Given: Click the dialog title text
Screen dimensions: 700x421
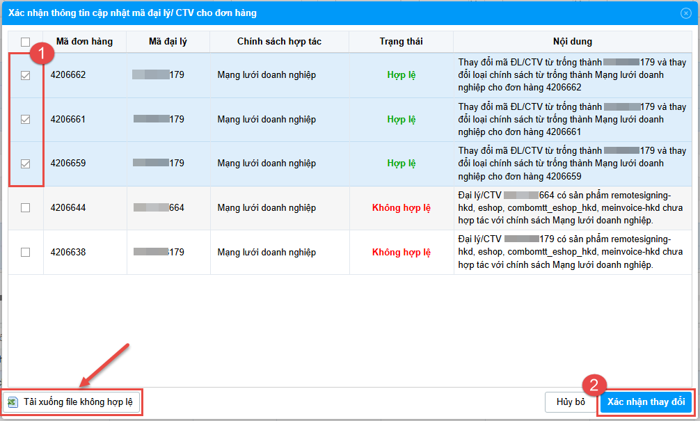Looking at the screenshot, I should (132, 13).
